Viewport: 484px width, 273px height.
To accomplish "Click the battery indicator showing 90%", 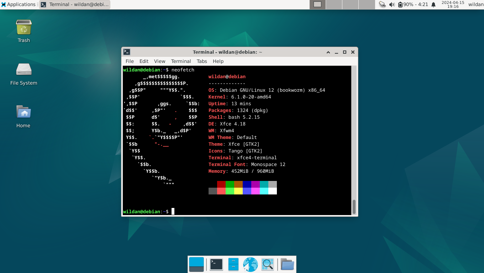I will click(413, 5).
